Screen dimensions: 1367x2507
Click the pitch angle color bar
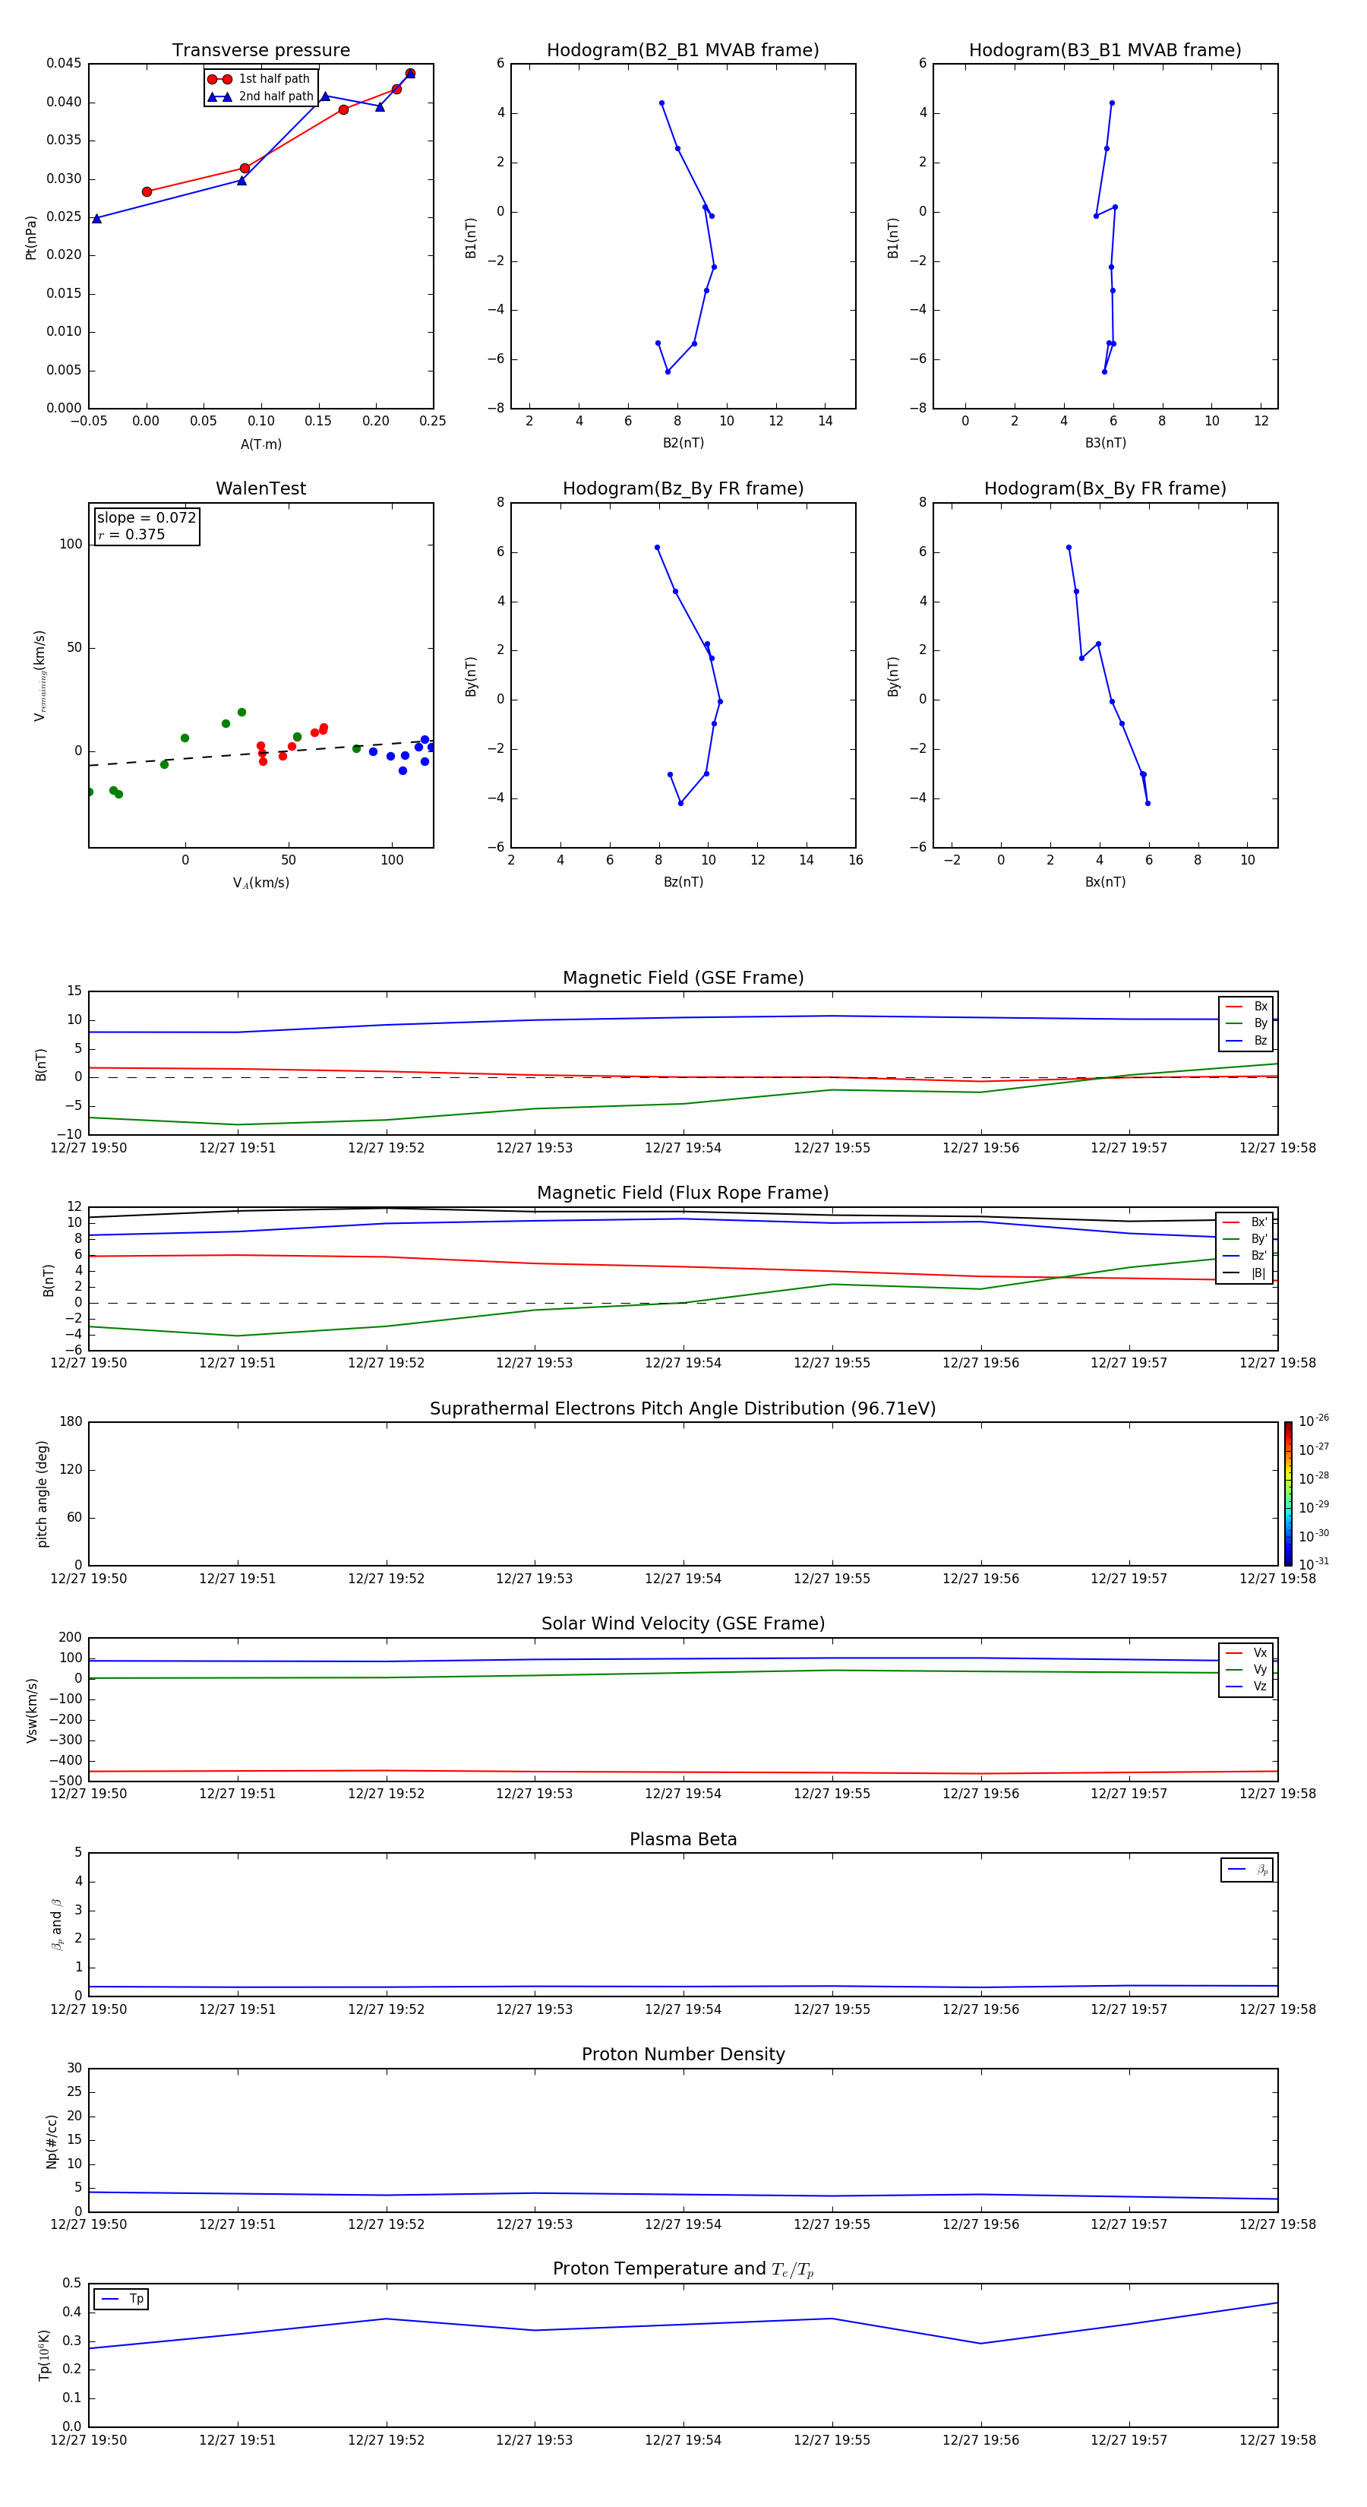coord(1288,1494)
